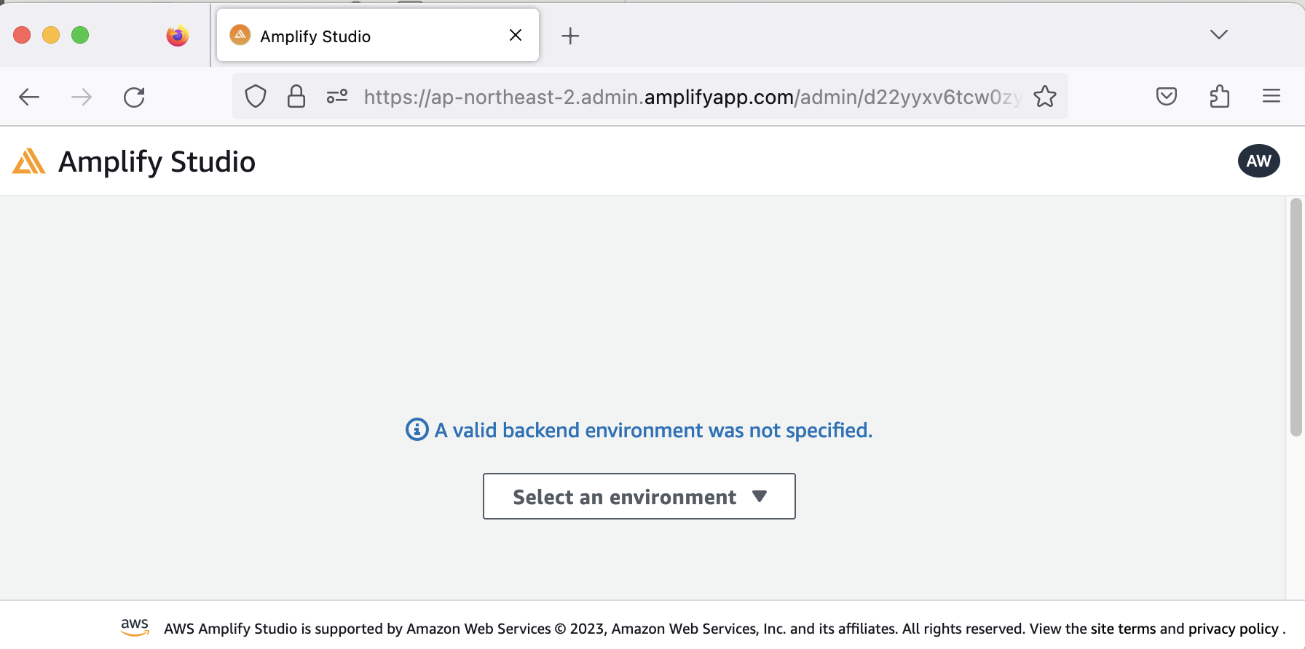
Task: Open the Firefox extensions icon
Action: [1220, 96]
